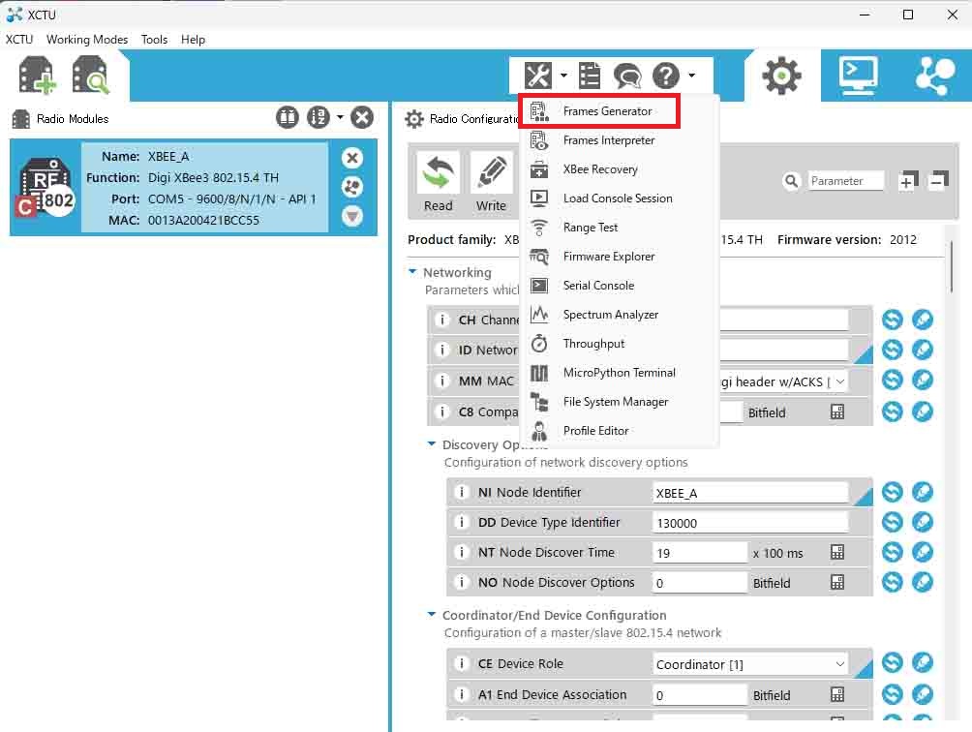Open the CE Device Role dropdown

(840, 664)
